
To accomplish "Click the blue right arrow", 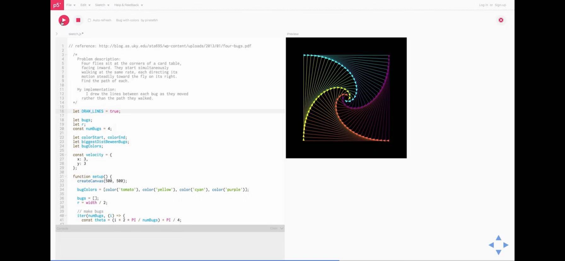I will click(506, 245).
